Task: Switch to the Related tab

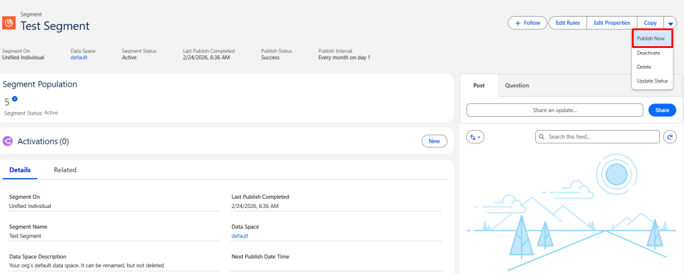Action: tap(65, 170)
